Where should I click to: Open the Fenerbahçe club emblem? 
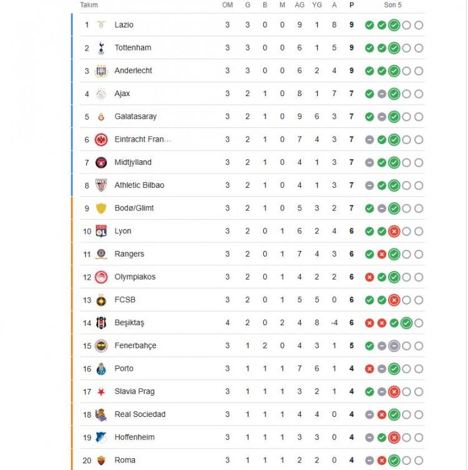point(101,346)
